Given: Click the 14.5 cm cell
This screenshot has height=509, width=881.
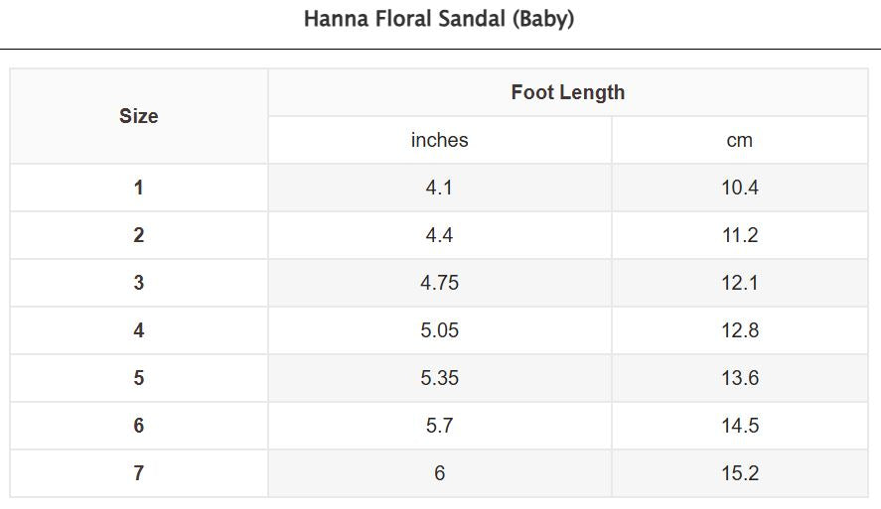Looking at the screenshot, I should [x=740, y=426].
